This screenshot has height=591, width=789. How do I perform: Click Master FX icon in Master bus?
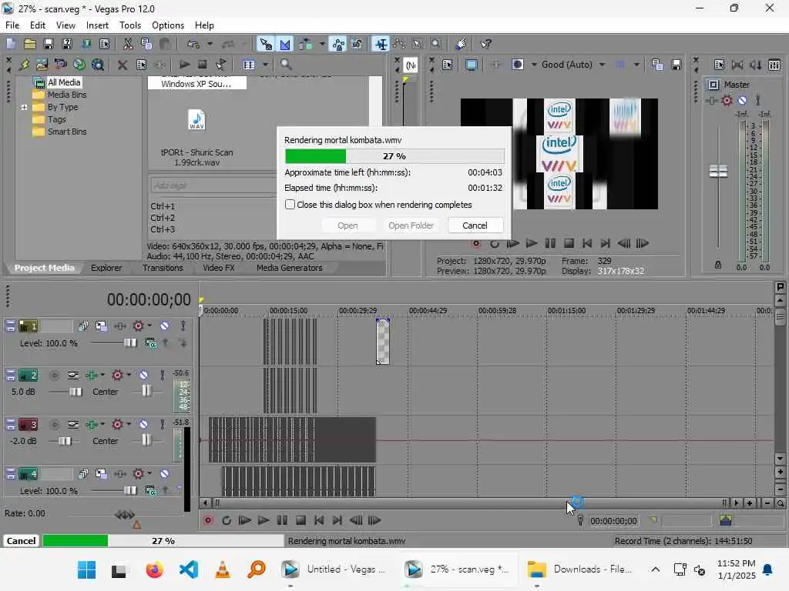(x=710, y=101)
